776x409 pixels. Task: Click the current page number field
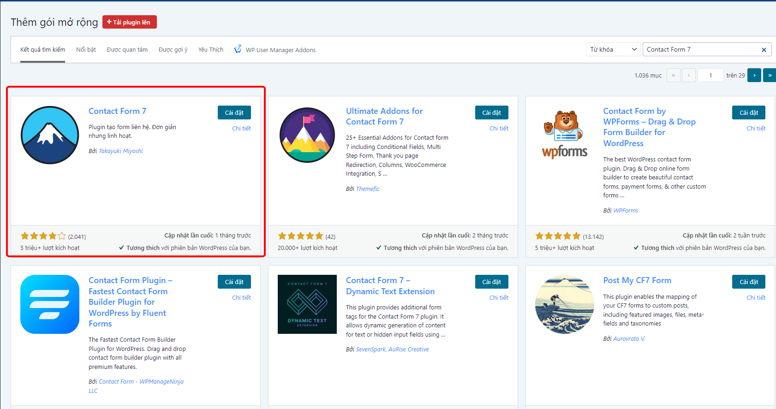(x=710, y=75)
